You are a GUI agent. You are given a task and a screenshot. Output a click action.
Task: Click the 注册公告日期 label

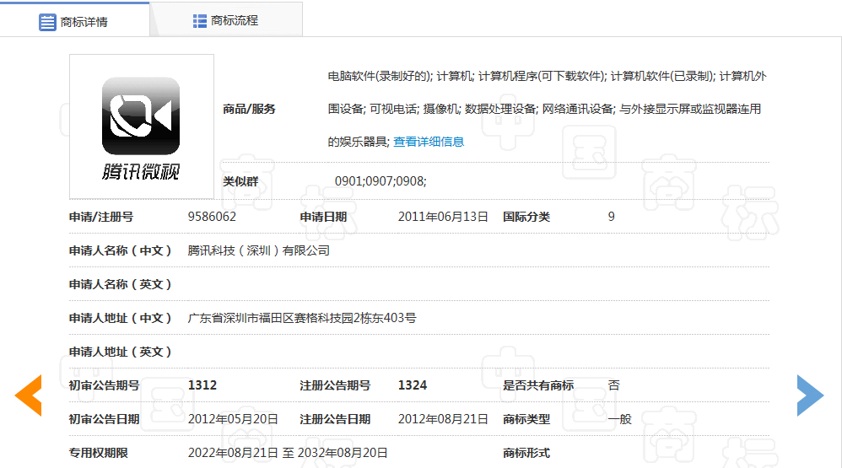335,419
